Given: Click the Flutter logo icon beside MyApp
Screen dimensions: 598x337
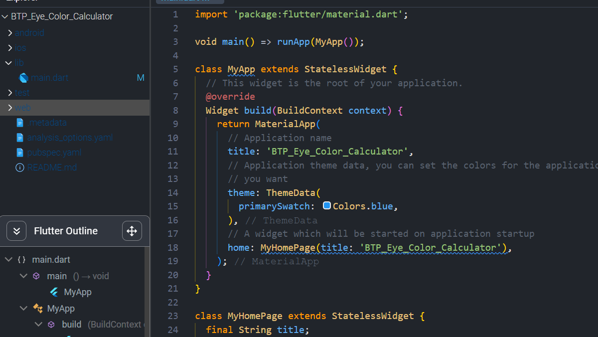Looking at the screenshot, I should (x=54, y=292).
